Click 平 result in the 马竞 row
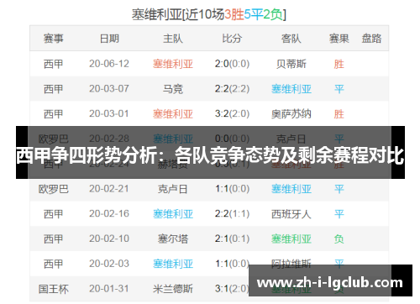The image size is (420, 304). [339, 89]
